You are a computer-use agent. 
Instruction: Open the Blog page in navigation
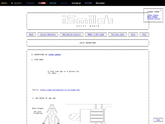(x=133, y=35)
